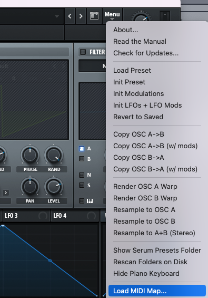Choose Copy OSC A->B
Viewport: 208px width, 298px height.
(x=157, y=134)
